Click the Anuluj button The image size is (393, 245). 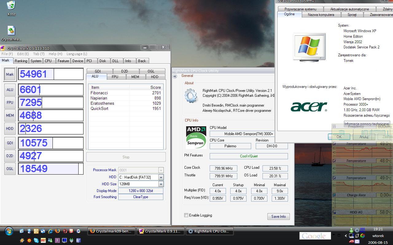[x=364, y=137]
